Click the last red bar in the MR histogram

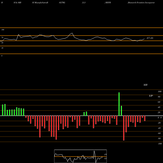145,118
